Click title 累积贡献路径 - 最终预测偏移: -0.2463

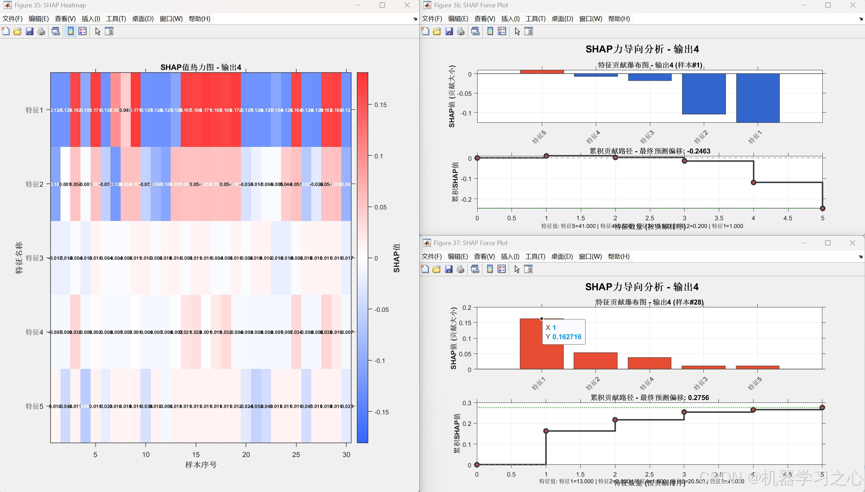pyautogui.click(x=650, y=151)
